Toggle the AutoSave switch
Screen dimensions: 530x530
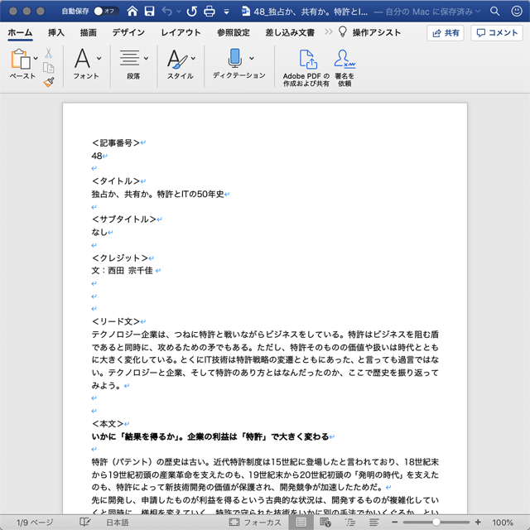pyautogui.click(x=105, y=12)
